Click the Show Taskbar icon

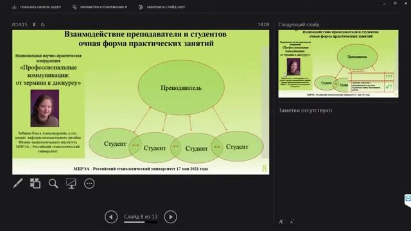click(14, 7)
